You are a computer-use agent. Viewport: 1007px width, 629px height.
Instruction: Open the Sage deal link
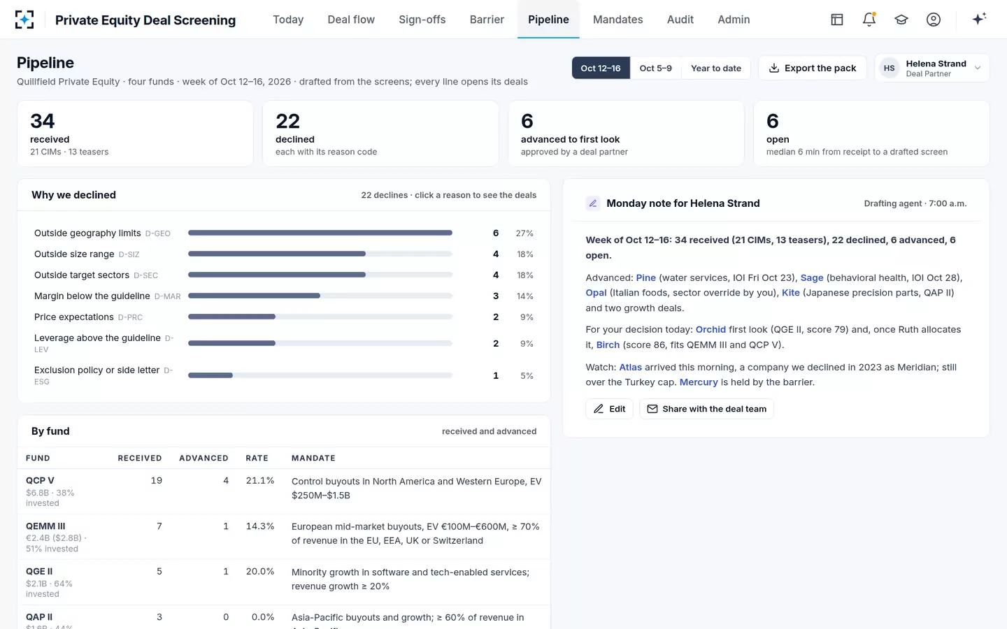point(812,277)
